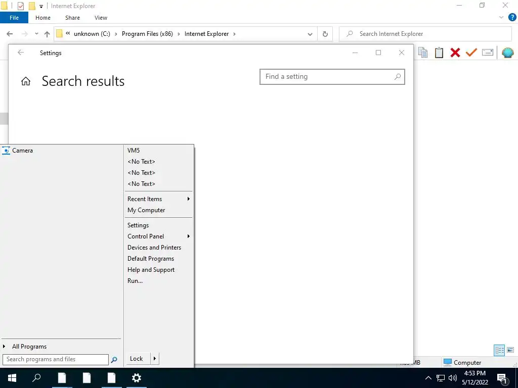Click Internet Explorer breadcrumb segment
The height and width of the screenshot is (388, 518).
[x=206, y=34]
